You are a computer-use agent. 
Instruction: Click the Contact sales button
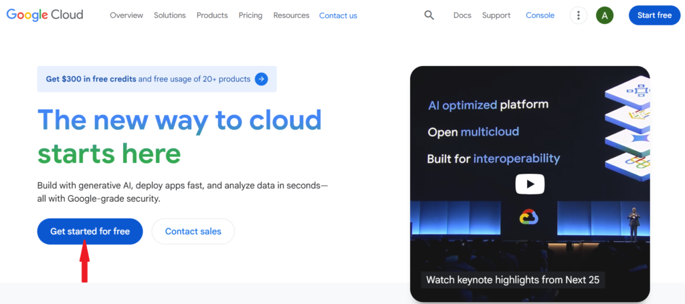tap(193, 231)
